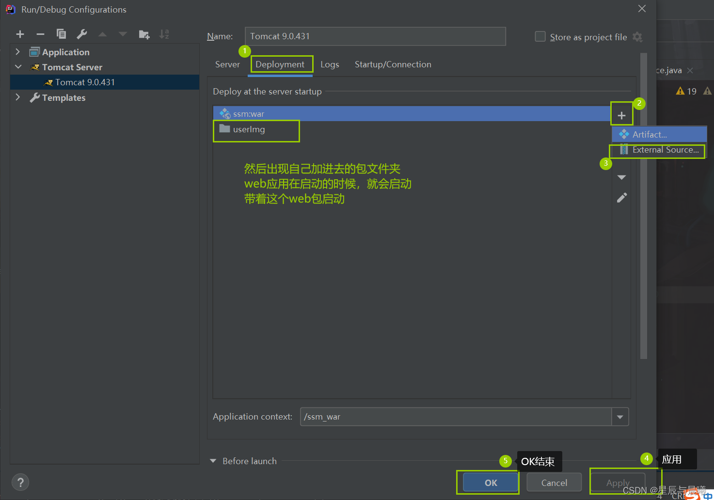Viewport: 714px width, 500px height.
Task: Copy the selected configuration
Action: pyautogui.click(x=61, y=34)
